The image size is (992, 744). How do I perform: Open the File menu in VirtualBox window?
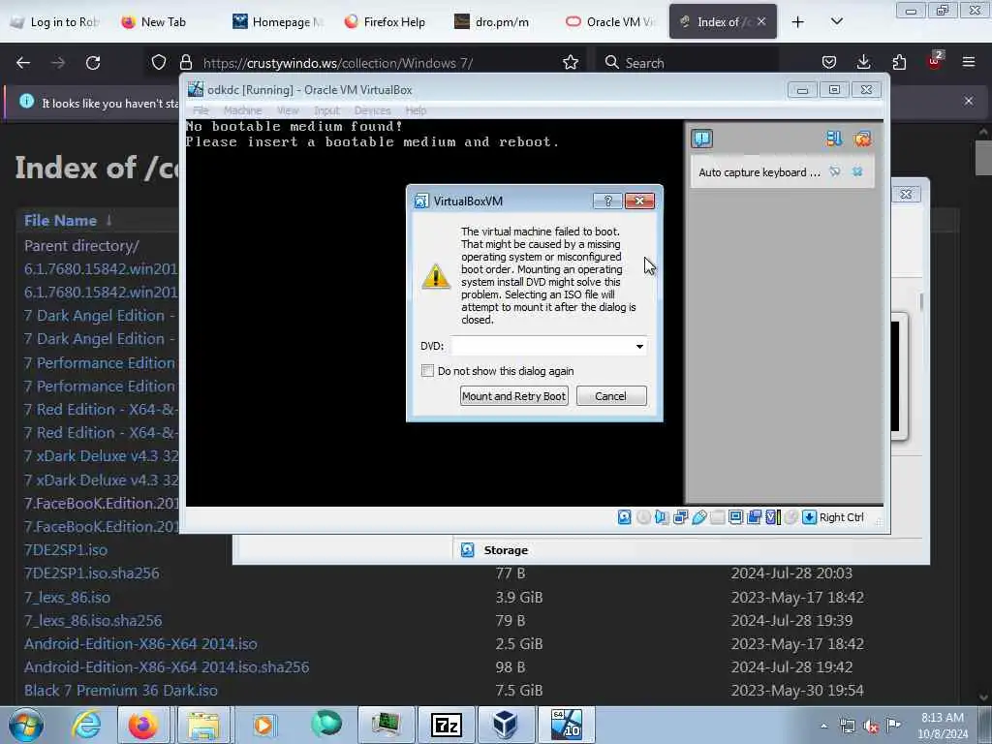[x=201, y=110]
